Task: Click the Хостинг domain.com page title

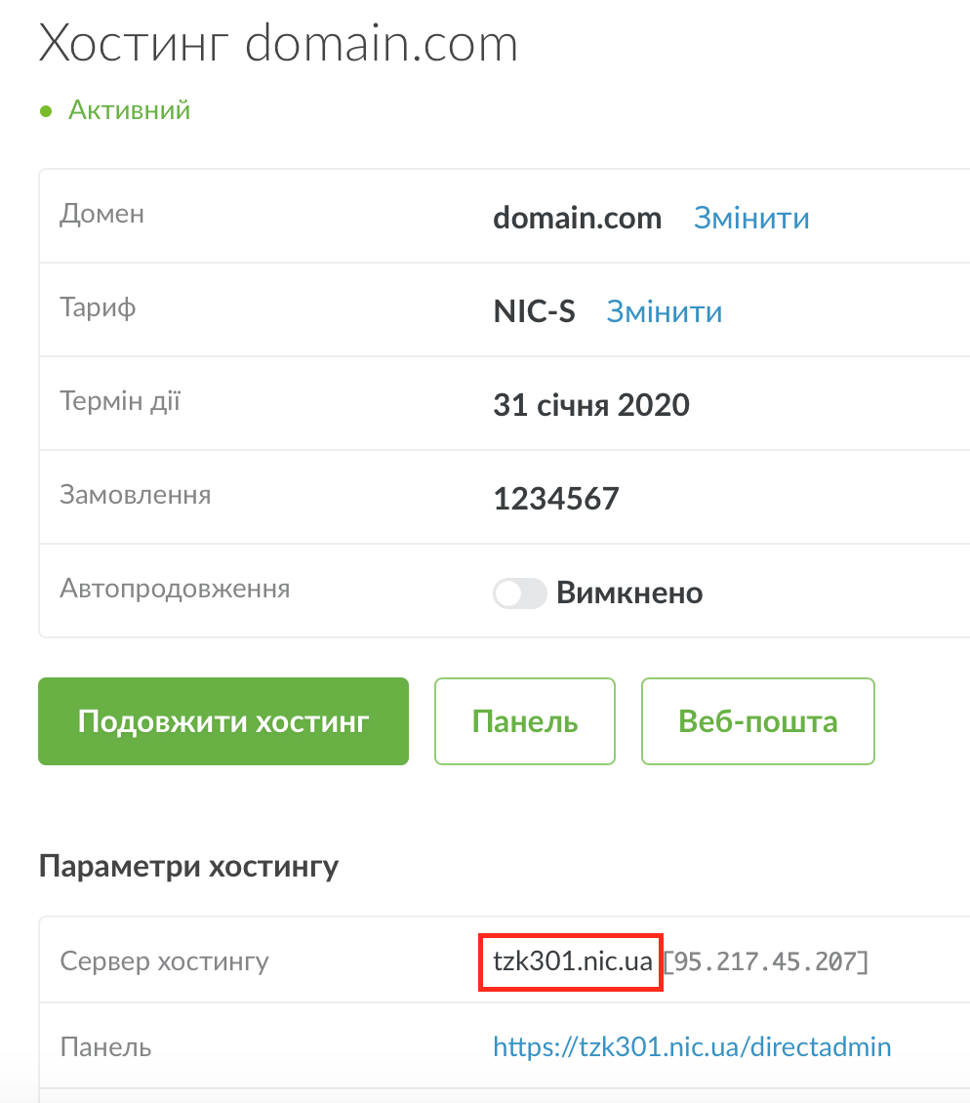Action: pyautogui.click(x=278, y=44)
